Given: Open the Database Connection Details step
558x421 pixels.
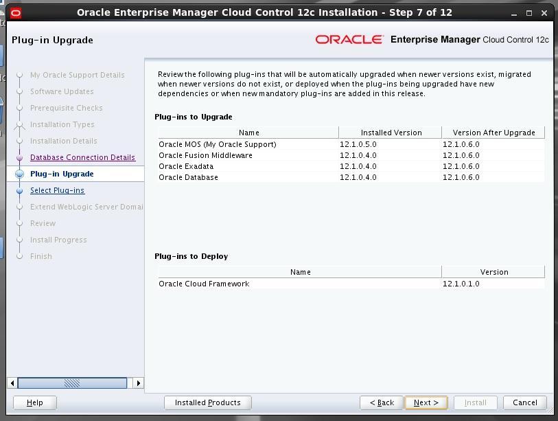Looking at the screenshot, I should pyautogui.click(x=82, y=157).
